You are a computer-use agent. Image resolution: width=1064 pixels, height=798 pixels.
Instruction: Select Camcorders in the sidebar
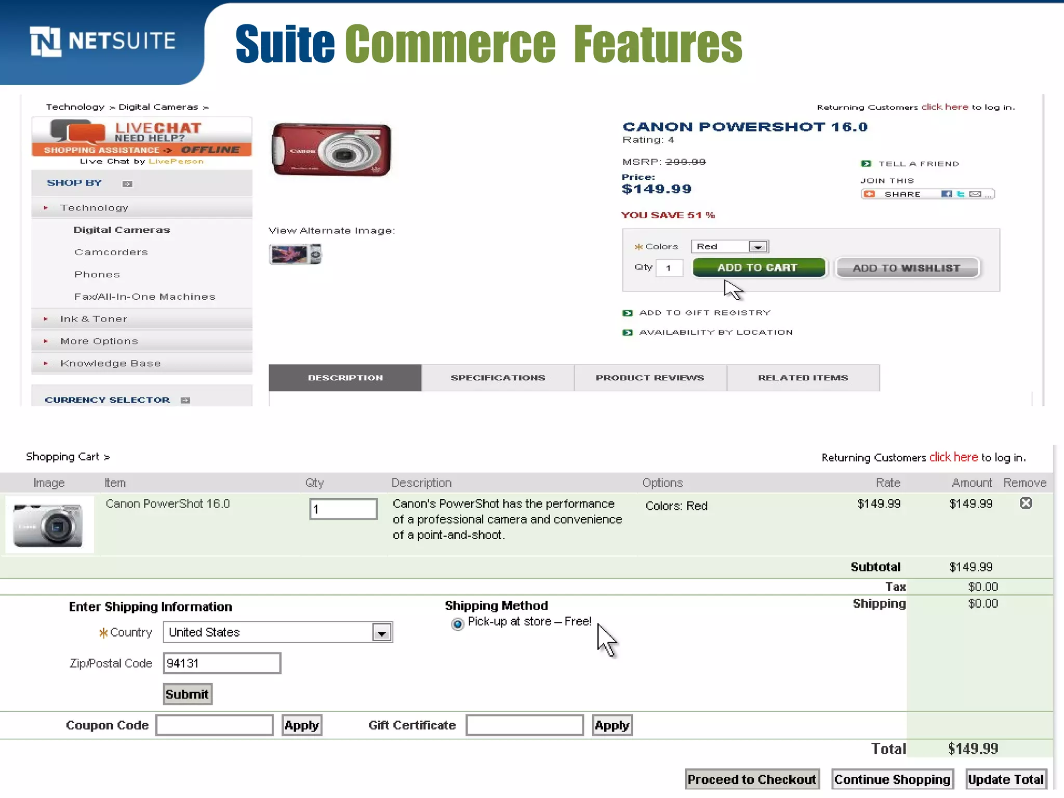pyautogui.click(x=111, y=252)
